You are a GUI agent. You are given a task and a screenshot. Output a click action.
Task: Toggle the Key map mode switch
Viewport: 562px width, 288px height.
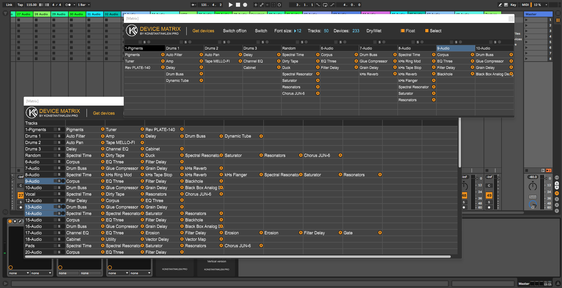[x=513, y=5]
